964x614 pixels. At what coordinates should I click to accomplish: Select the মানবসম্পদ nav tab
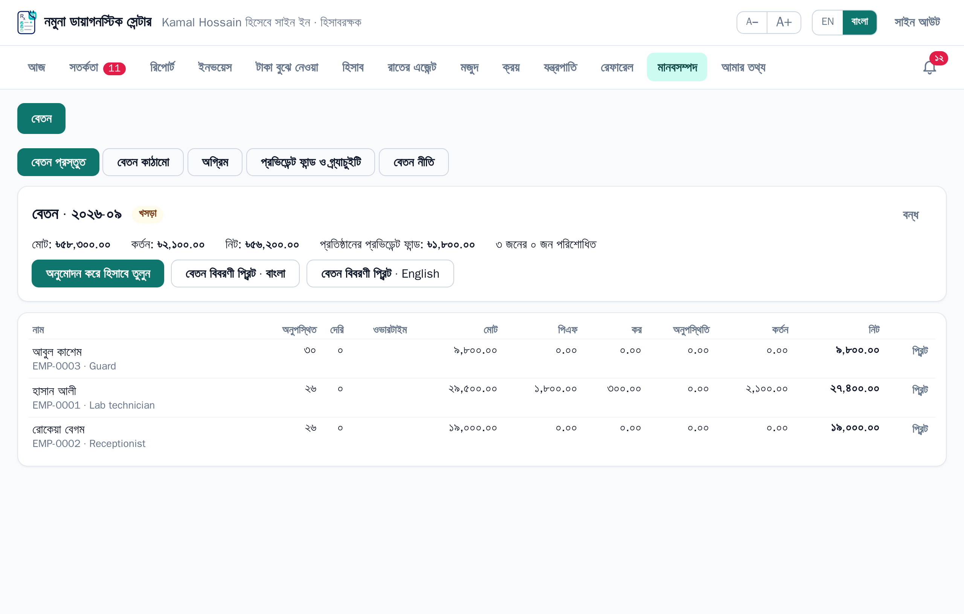click(x=677, y=67)
